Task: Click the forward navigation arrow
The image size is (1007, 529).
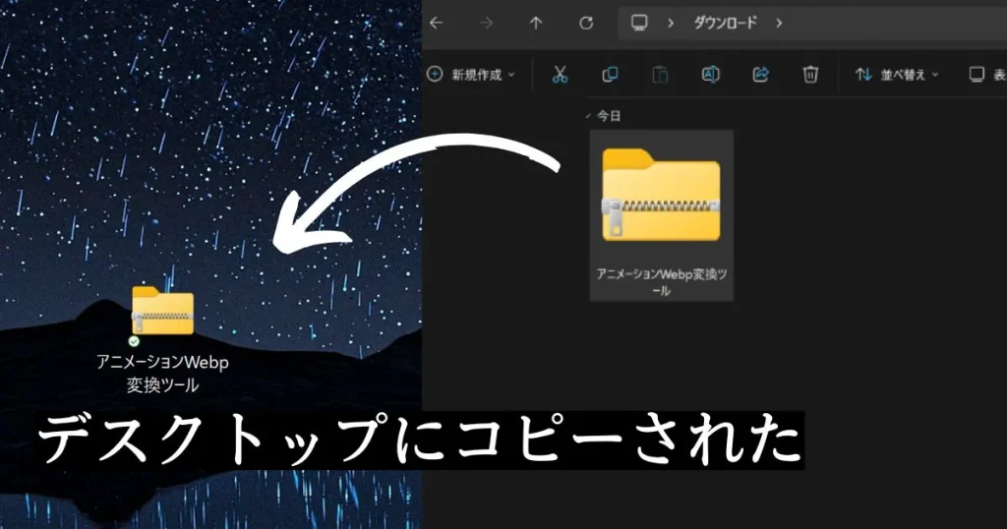Action: point(486,24)
